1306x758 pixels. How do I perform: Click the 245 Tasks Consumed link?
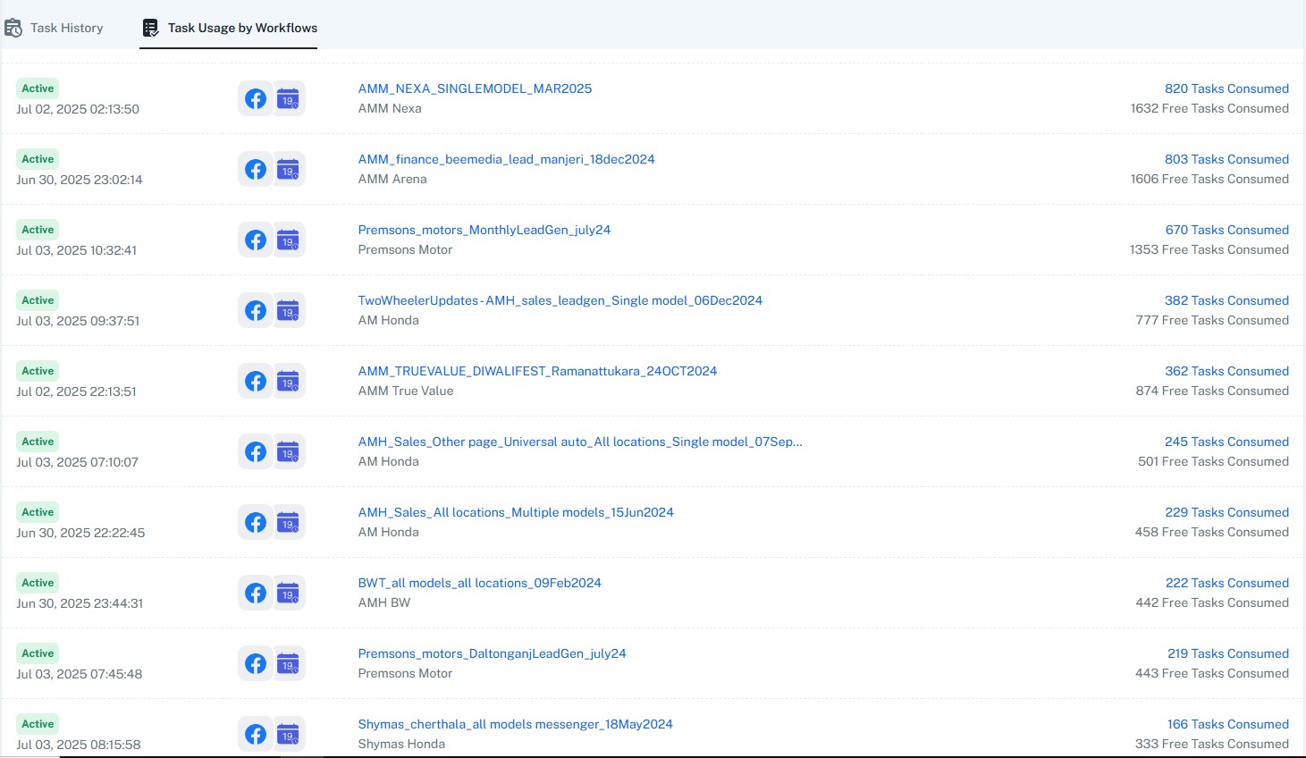tap(1226, 442)
